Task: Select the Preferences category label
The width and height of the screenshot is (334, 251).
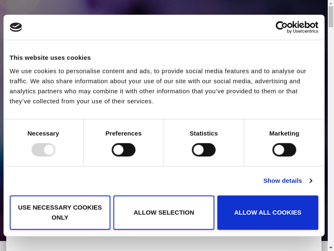Action: pyautogui.click(x=124, y=133)
